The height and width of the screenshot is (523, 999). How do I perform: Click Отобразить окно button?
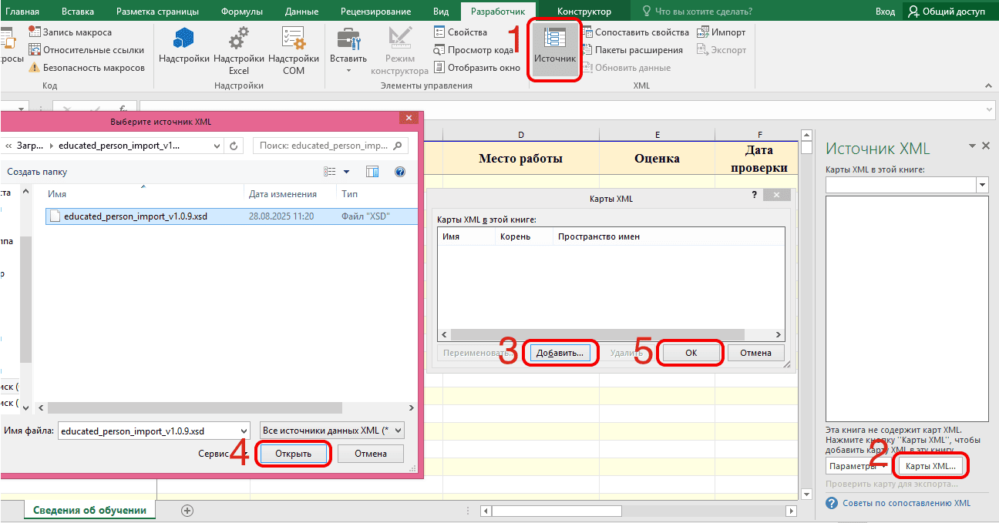tap(477, 68)
